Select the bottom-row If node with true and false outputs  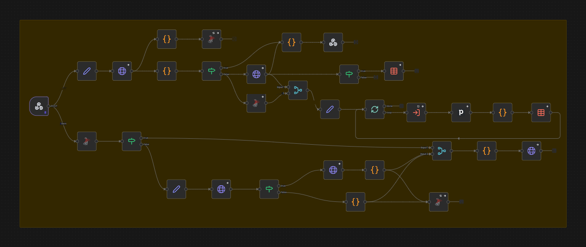point(269,189)
